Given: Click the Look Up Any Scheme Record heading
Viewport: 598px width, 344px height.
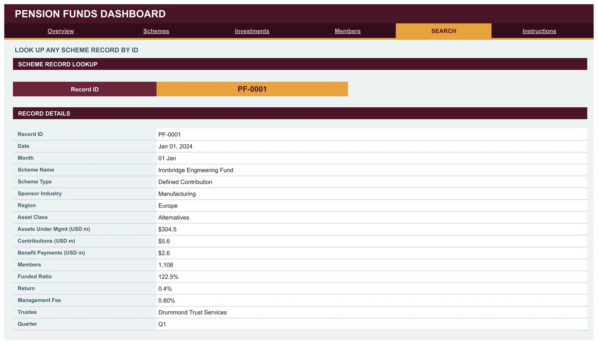Looking at the screenshot, I should click(77, 50).
